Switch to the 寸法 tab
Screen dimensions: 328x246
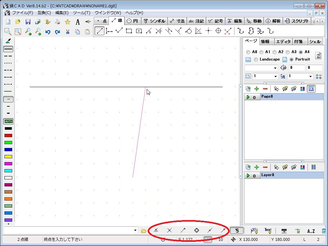point(177,21)
